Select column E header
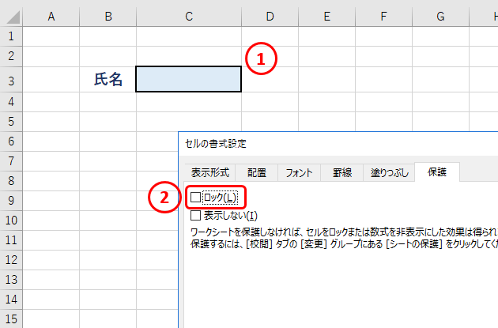The width and height of the screenshot is (498, 328). click(x=326, y=17)
